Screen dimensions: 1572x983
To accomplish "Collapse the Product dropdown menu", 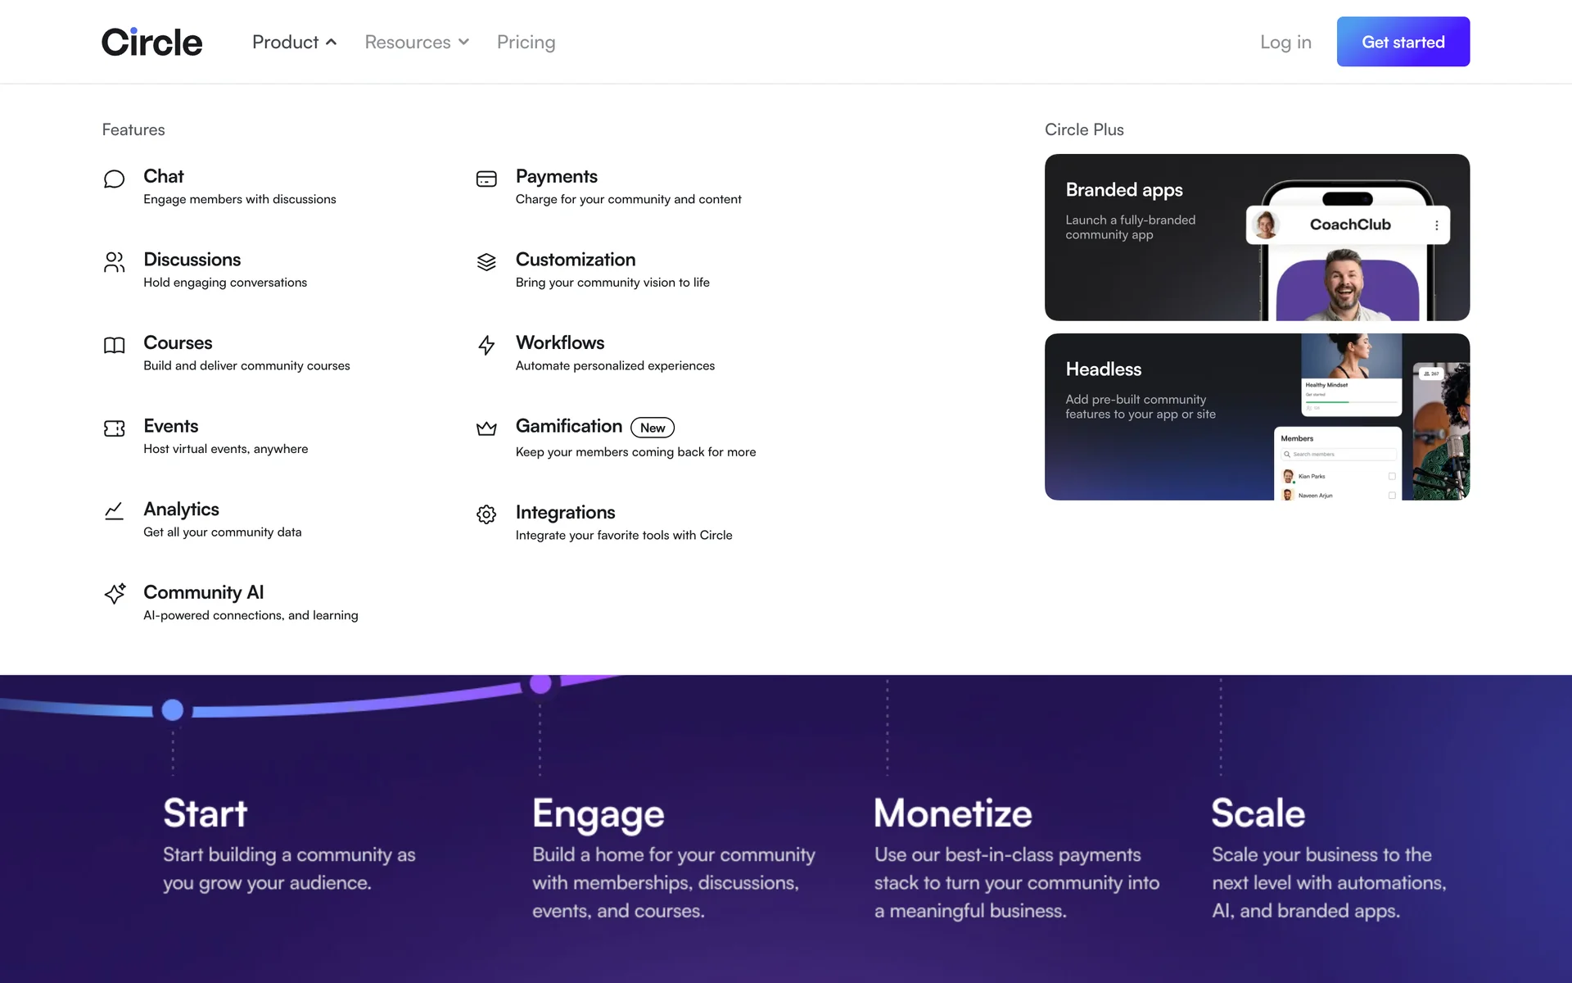I will click(294, 42).
